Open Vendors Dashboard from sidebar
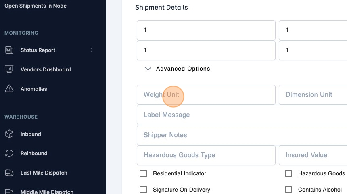This screenshot has height=194, width=347. (46, 69)
